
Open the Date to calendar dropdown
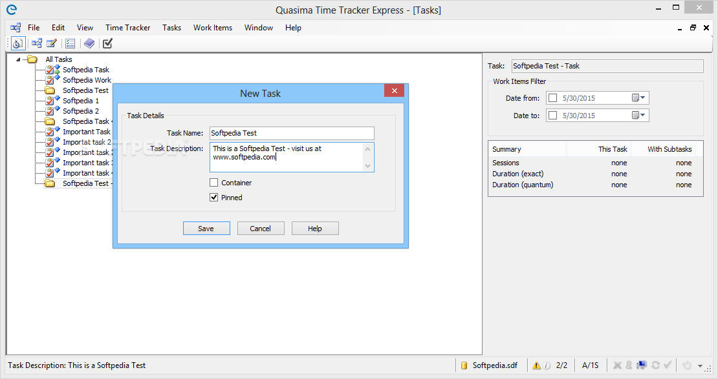tap(638, 115)
